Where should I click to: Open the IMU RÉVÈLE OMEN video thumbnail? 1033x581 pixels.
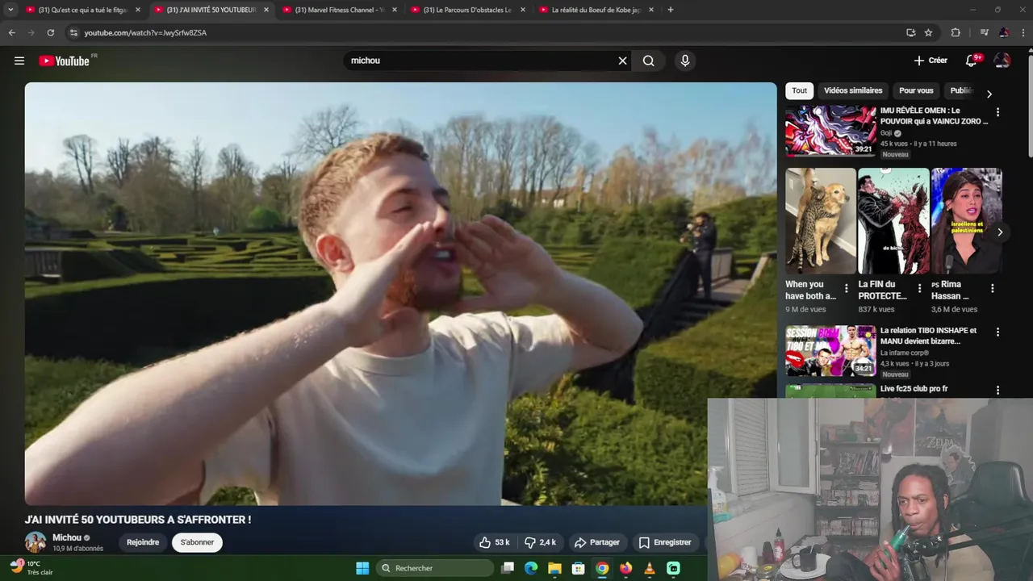[x=830, y=131]
